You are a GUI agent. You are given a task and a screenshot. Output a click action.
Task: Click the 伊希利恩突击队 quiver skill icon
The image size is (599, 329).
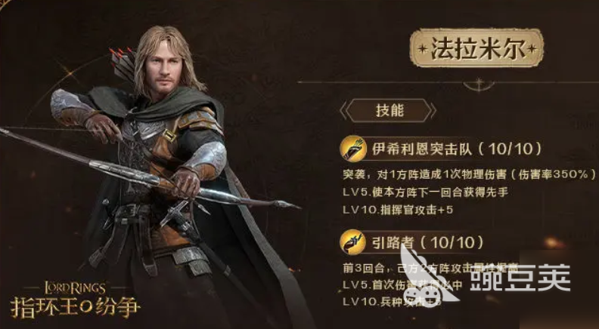[x=353, y=149]
